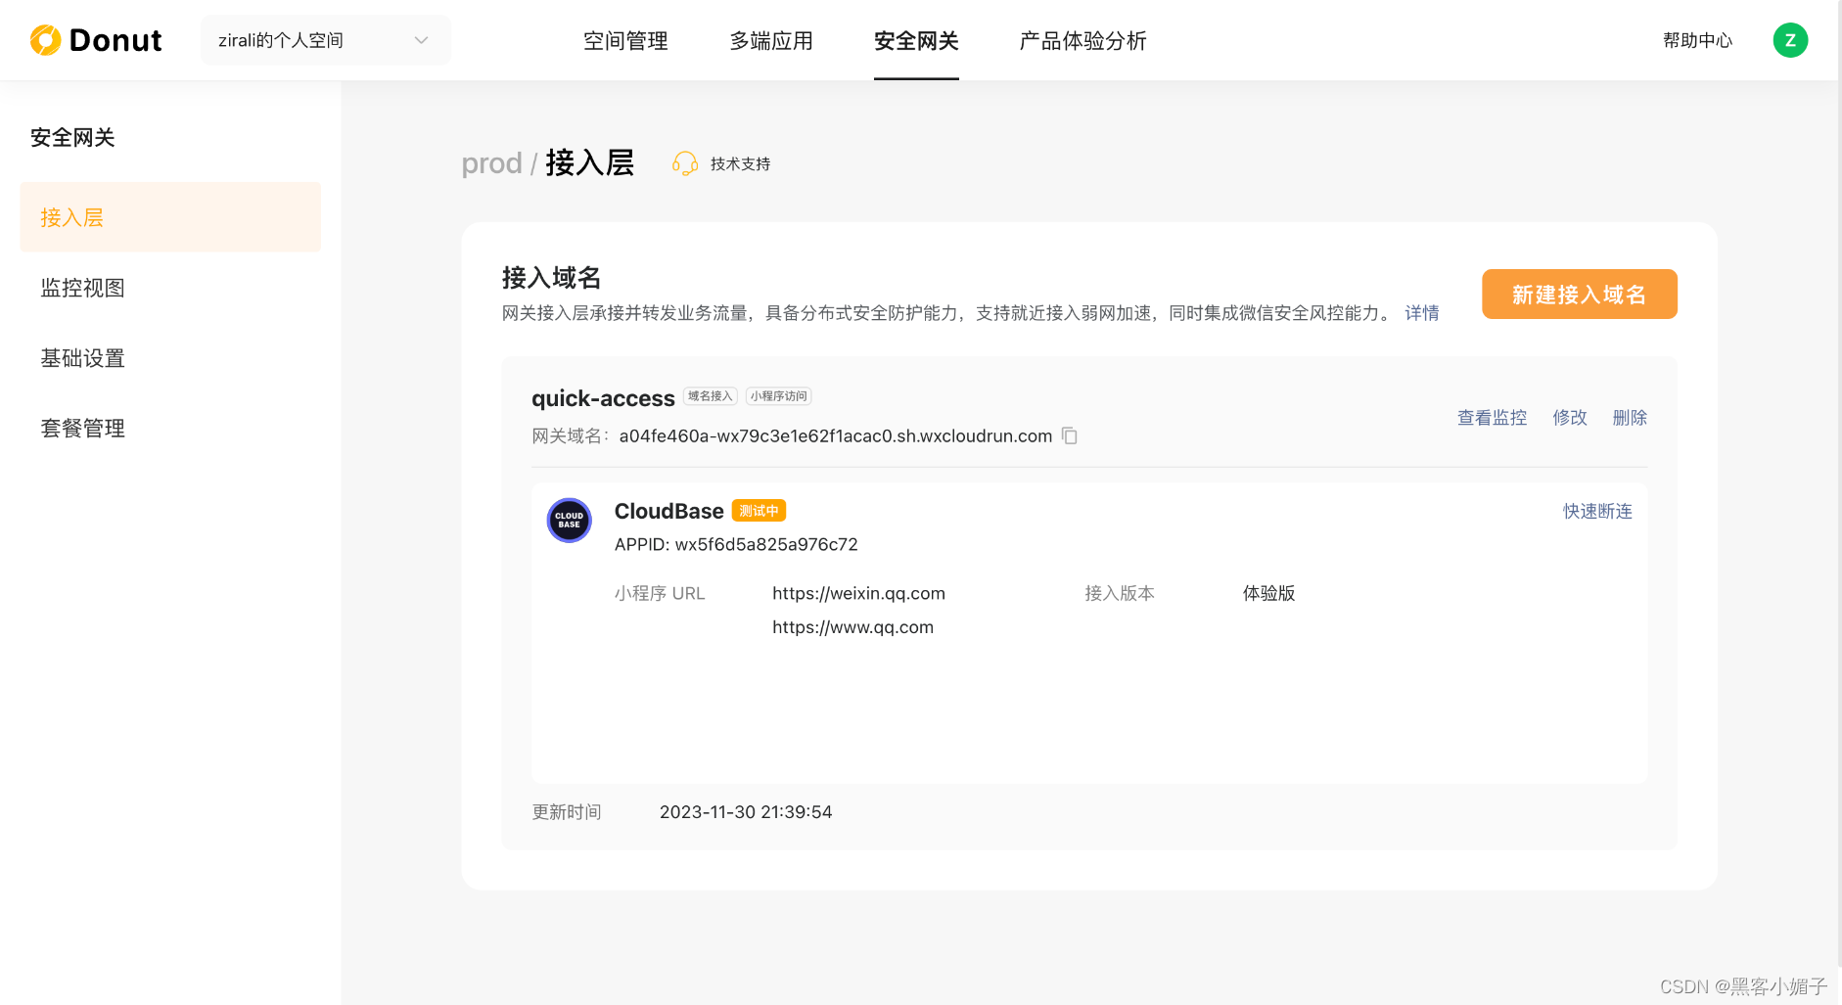Image resolution: width=1842 pixels, height=1005 pixels.
Task: Click the quick-access domain title
Action: (603, 398)
